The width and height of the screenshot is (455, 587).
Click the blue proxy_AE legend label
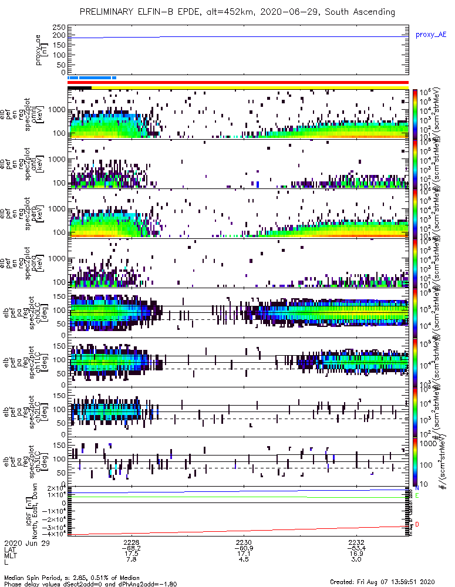431,35
